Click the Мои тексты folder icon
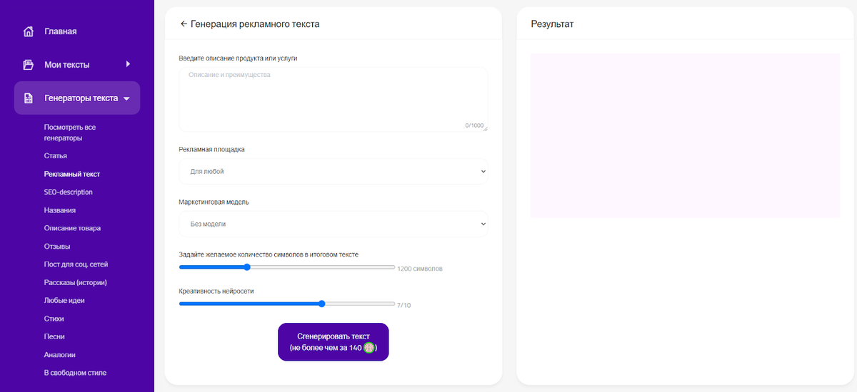This screenshot has width=857, height=392. (x=29, y=65)
